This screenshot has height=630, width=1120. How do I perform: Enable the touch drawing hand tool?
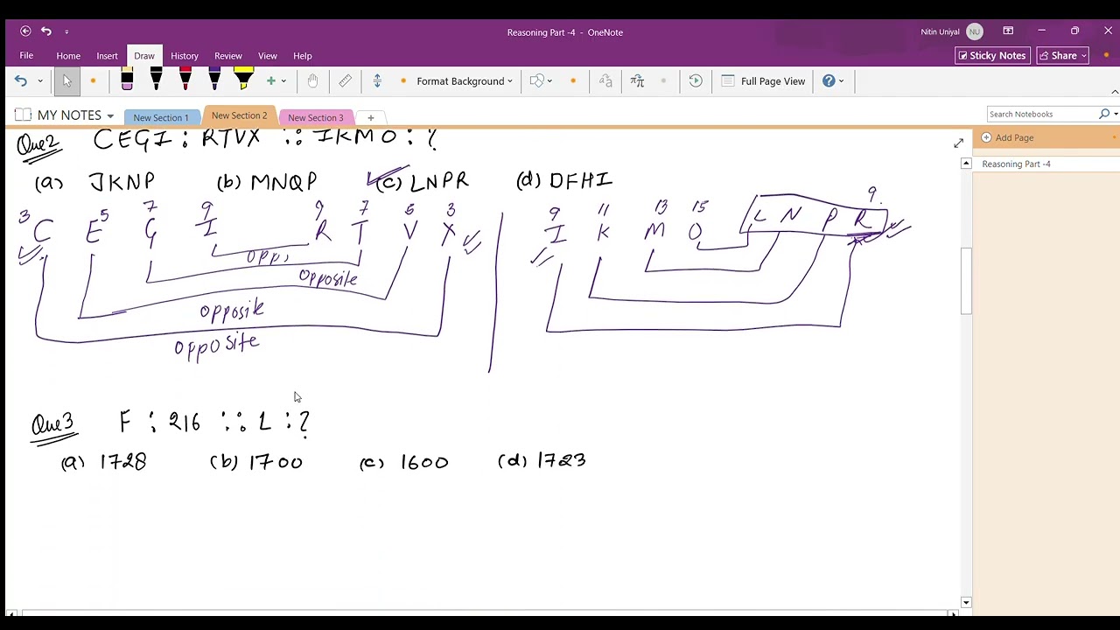click(312, 81)
